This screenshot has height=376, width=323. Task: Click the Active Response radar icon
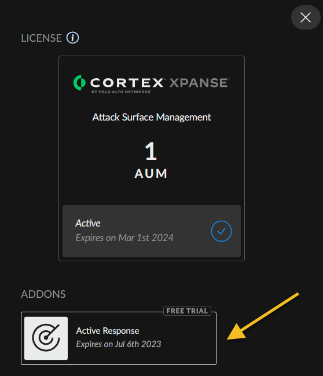(46, 338)
